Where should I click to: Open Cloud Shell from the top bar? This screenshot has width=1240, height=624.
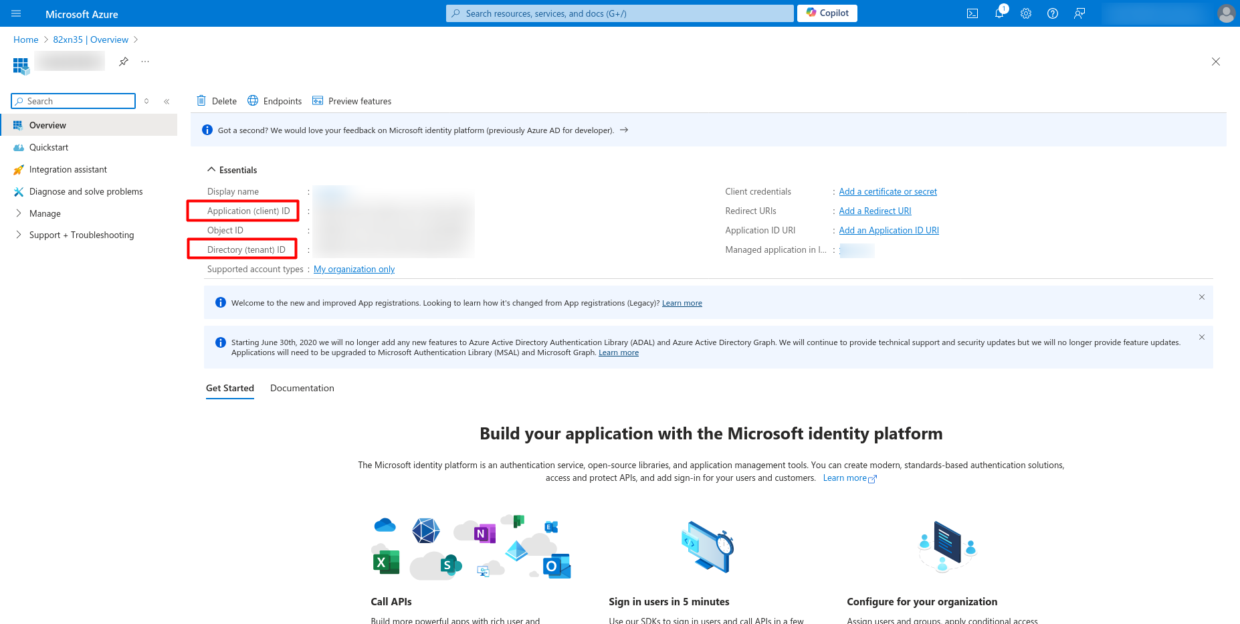972,13
